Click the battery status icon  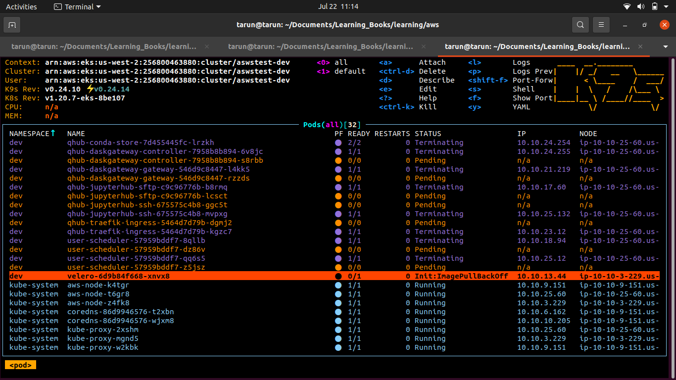pyautogui.click(x=655, y=7)
